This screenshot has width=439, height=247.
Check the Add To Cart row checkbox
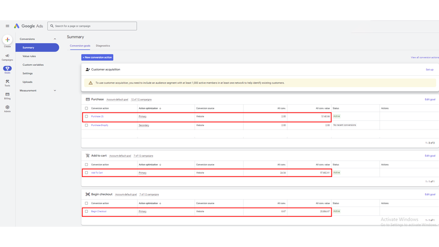point(87,172)
